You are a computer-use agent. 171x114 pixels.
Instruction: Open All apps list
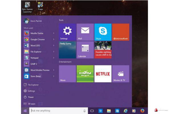(x=31, y=104)
